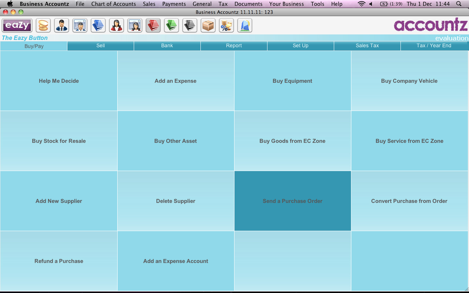The width and height of the screenshot is (469, 293).
Task: Click the battery status indicator
Action: [x=391, y=4]
